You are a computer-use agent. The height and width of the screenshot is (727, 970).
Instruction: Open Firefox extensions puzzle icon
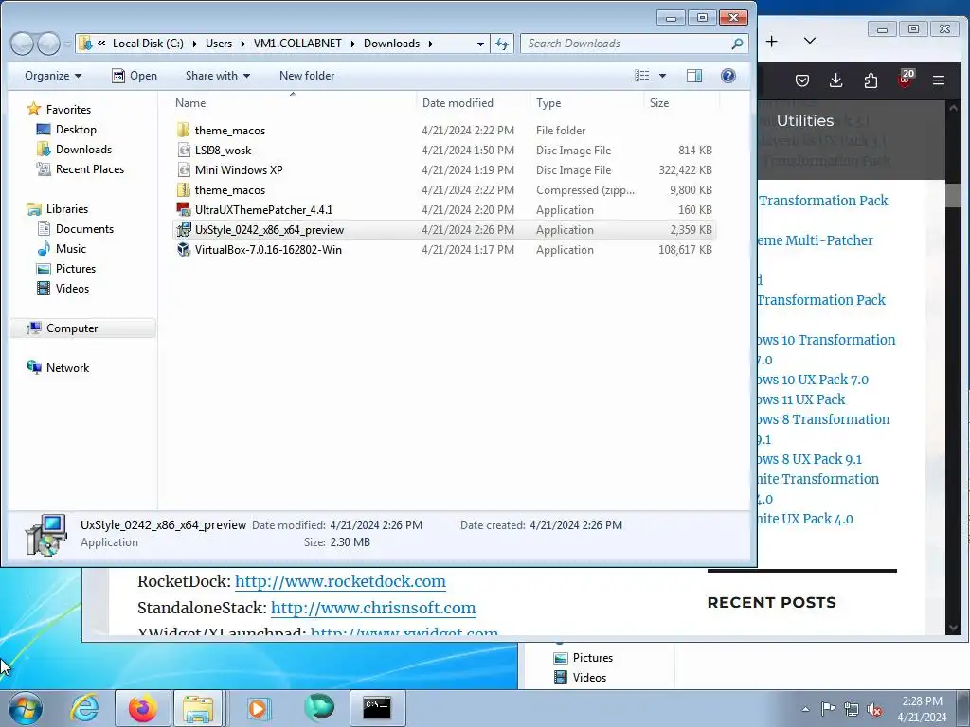pos(871,80)
